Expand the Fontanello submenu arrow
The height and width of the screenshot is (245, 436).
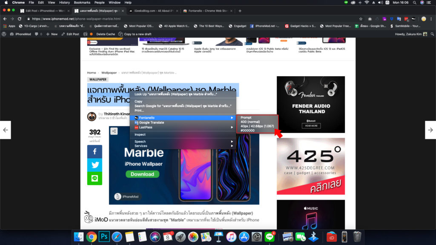(232, 117)
